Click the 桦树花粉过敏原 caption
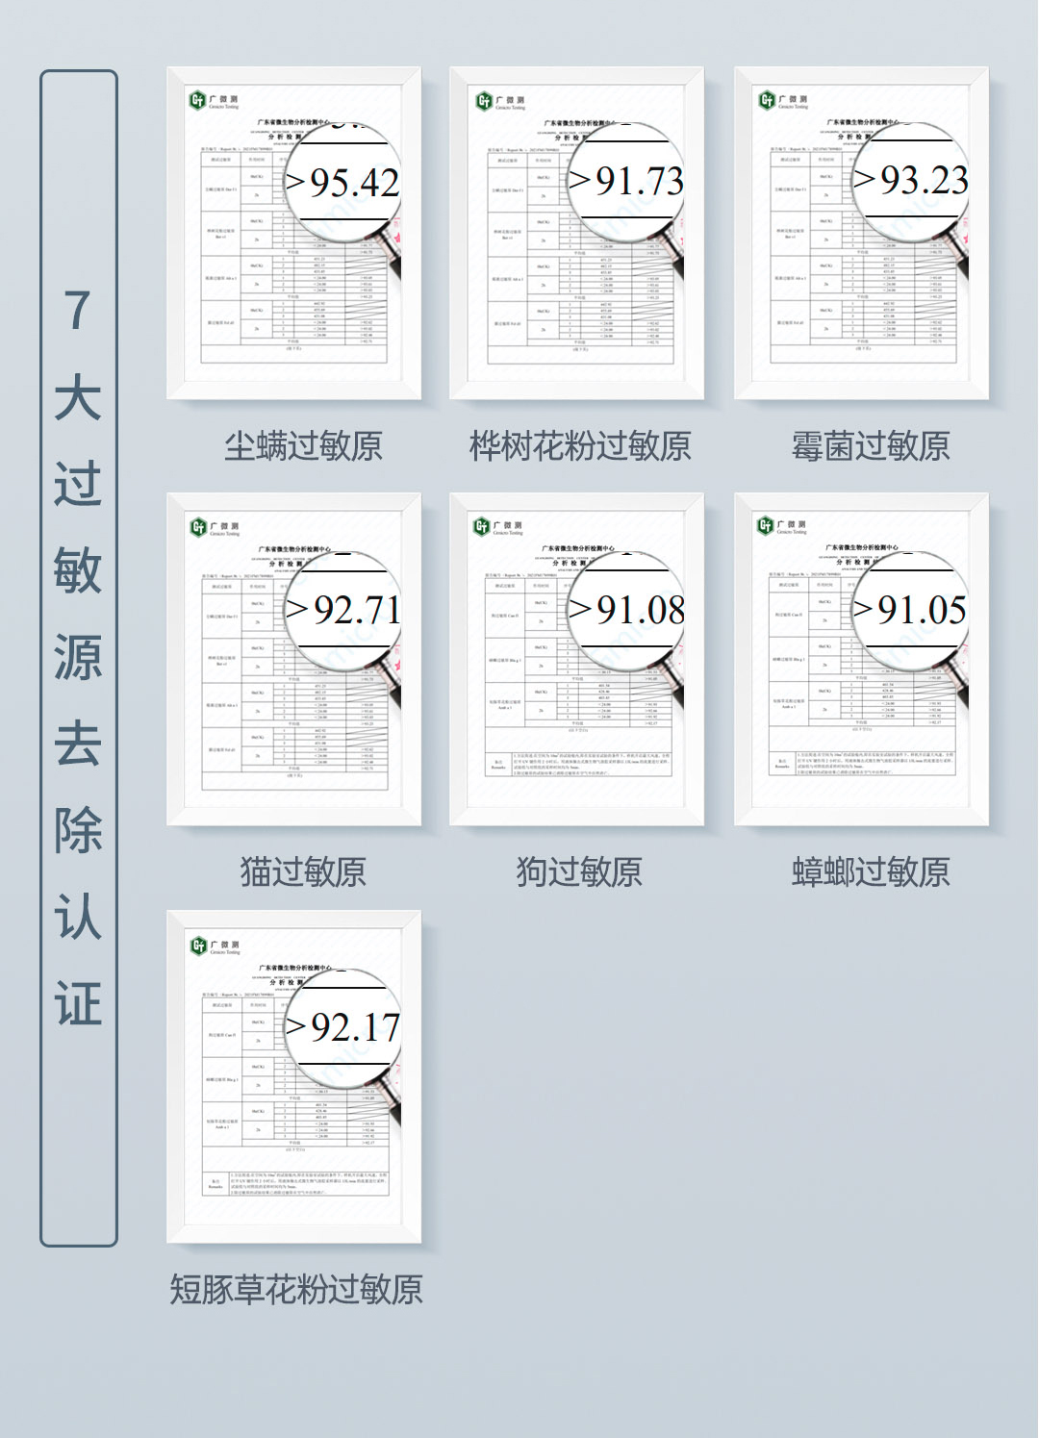The image size is (1039, 1438). click(x=579, y=446)
